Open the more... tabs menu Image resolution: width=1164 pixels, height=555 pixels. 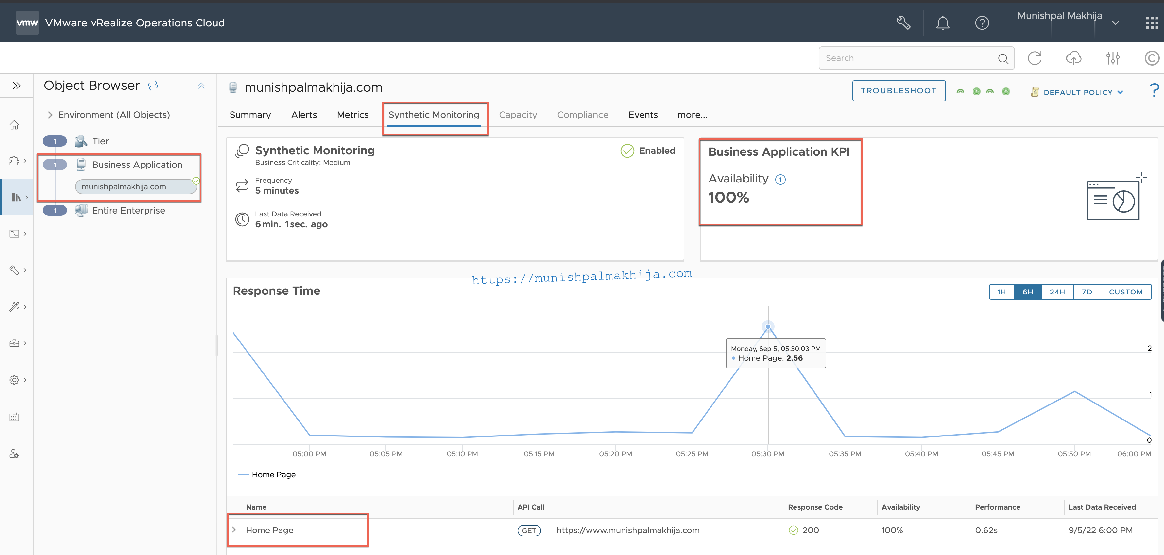[x=692, y=115]
